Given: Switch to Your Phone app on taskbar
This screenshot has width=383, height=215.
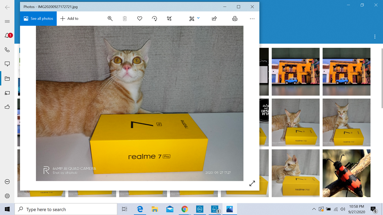Looking at the screenshot, I should click(x=215, y=209).
